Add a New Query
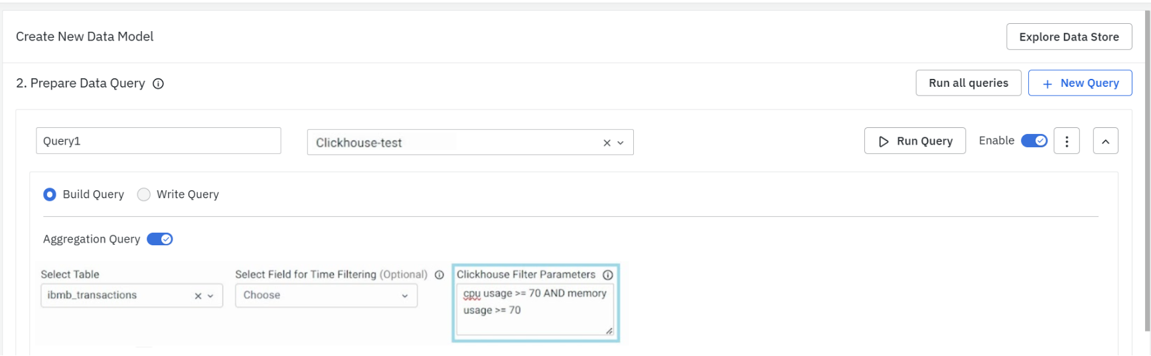Image resolution: width=1151 pixels, height=356 pixels. (x=1079, y=83)
